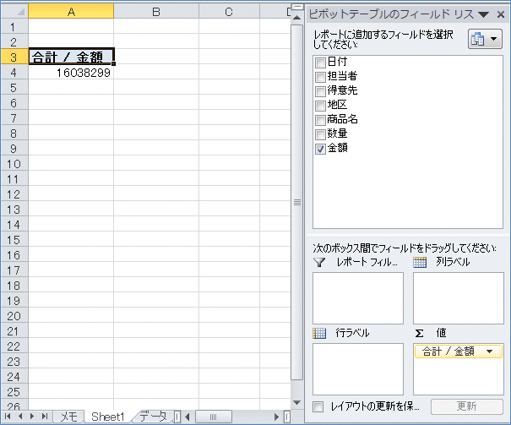Close the PivotTable field list pane

(x=501, y=14)
